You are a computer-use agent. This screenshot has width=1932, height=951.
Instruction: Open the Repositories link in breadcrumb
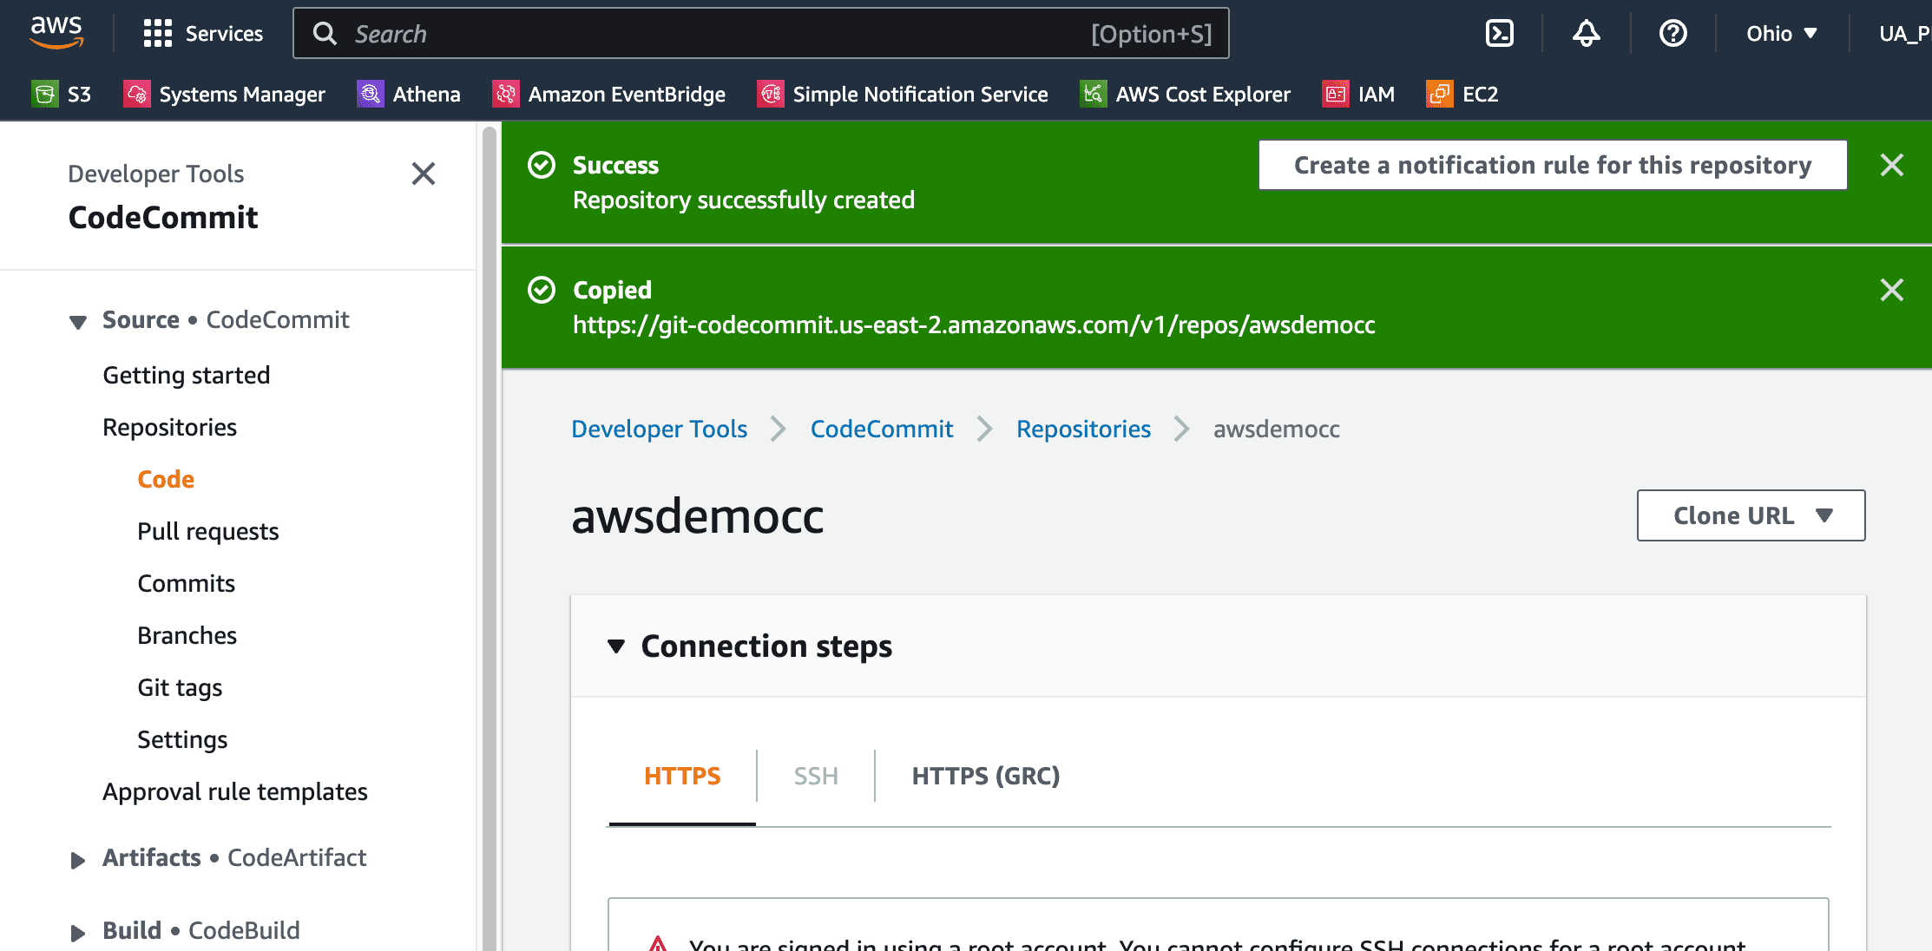point(1083,429)
